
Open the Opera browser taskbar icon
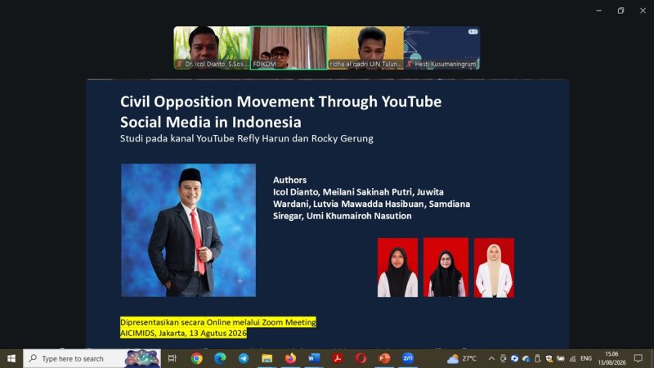pyautogui.click(x=361, y=358)
